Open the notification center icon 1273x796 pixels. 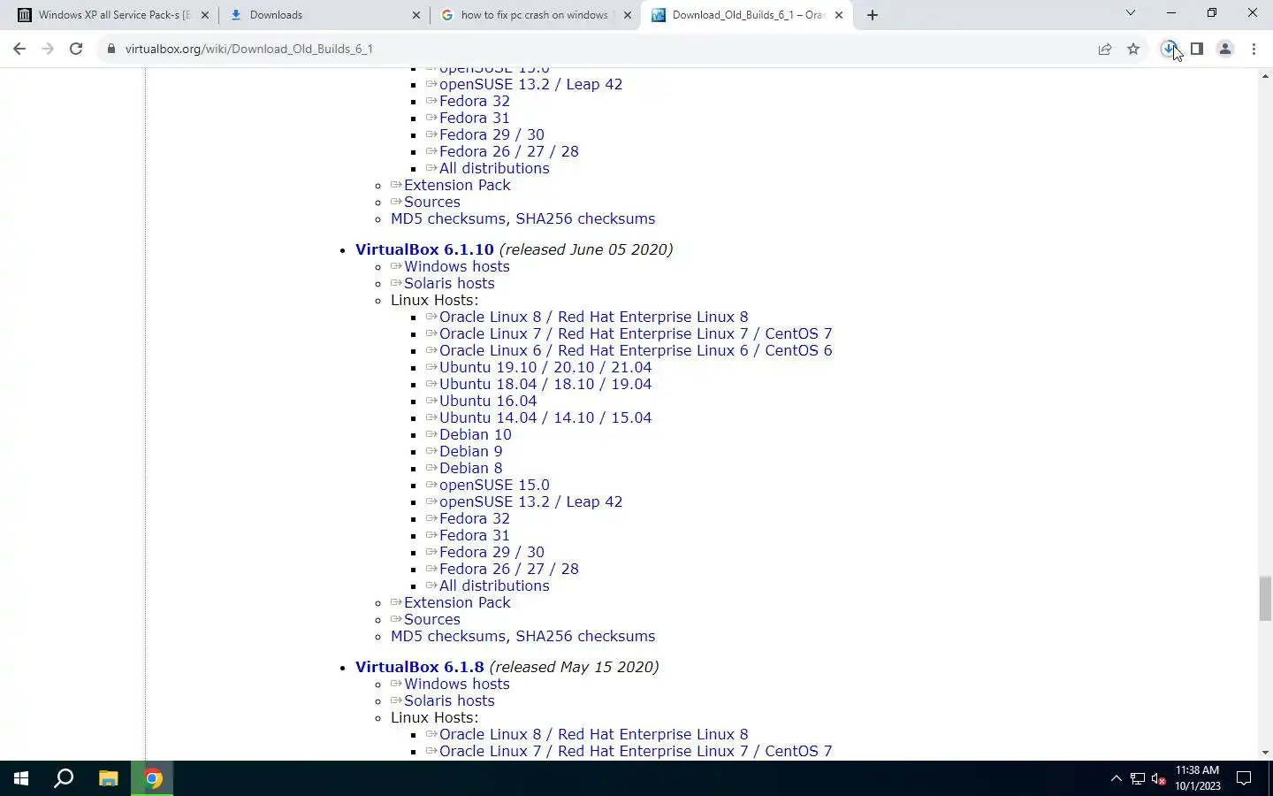point(1244,778)
